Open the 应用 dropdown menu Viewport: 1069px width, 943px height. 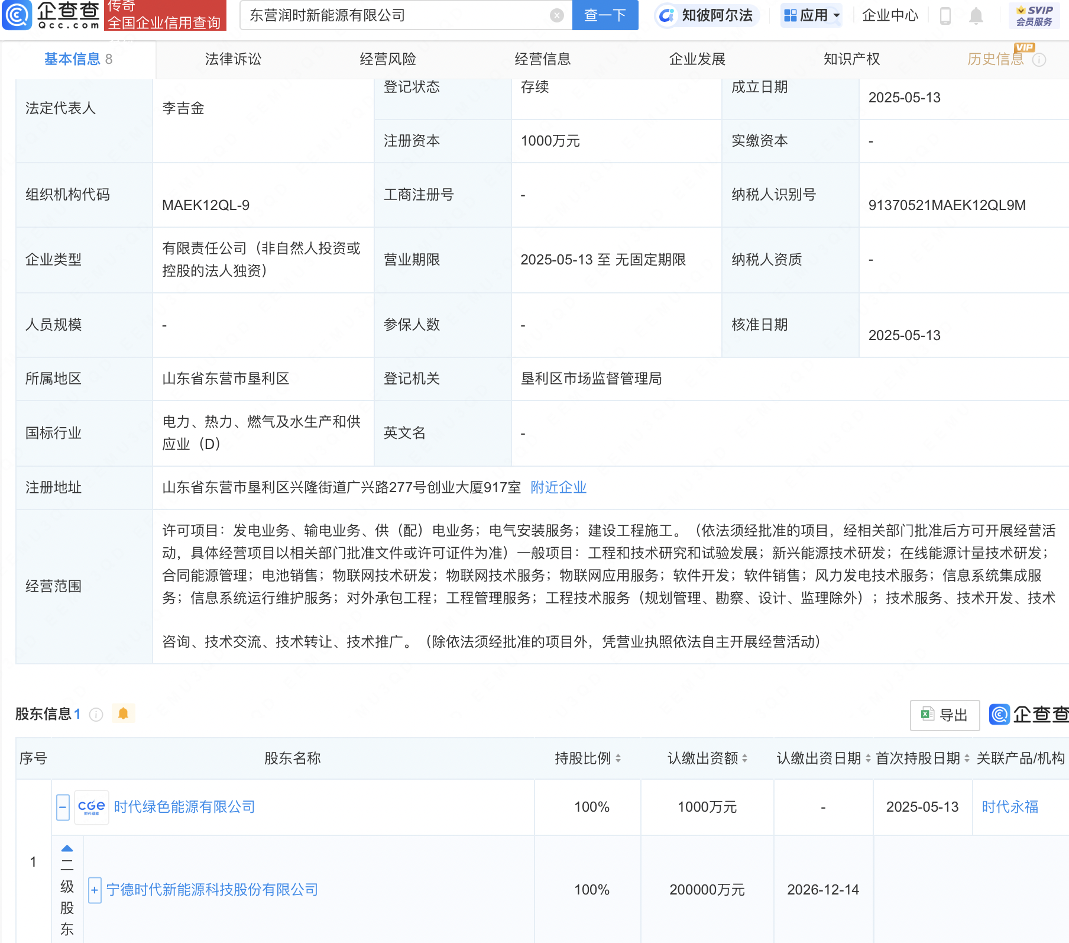click(x=811, y=15)
